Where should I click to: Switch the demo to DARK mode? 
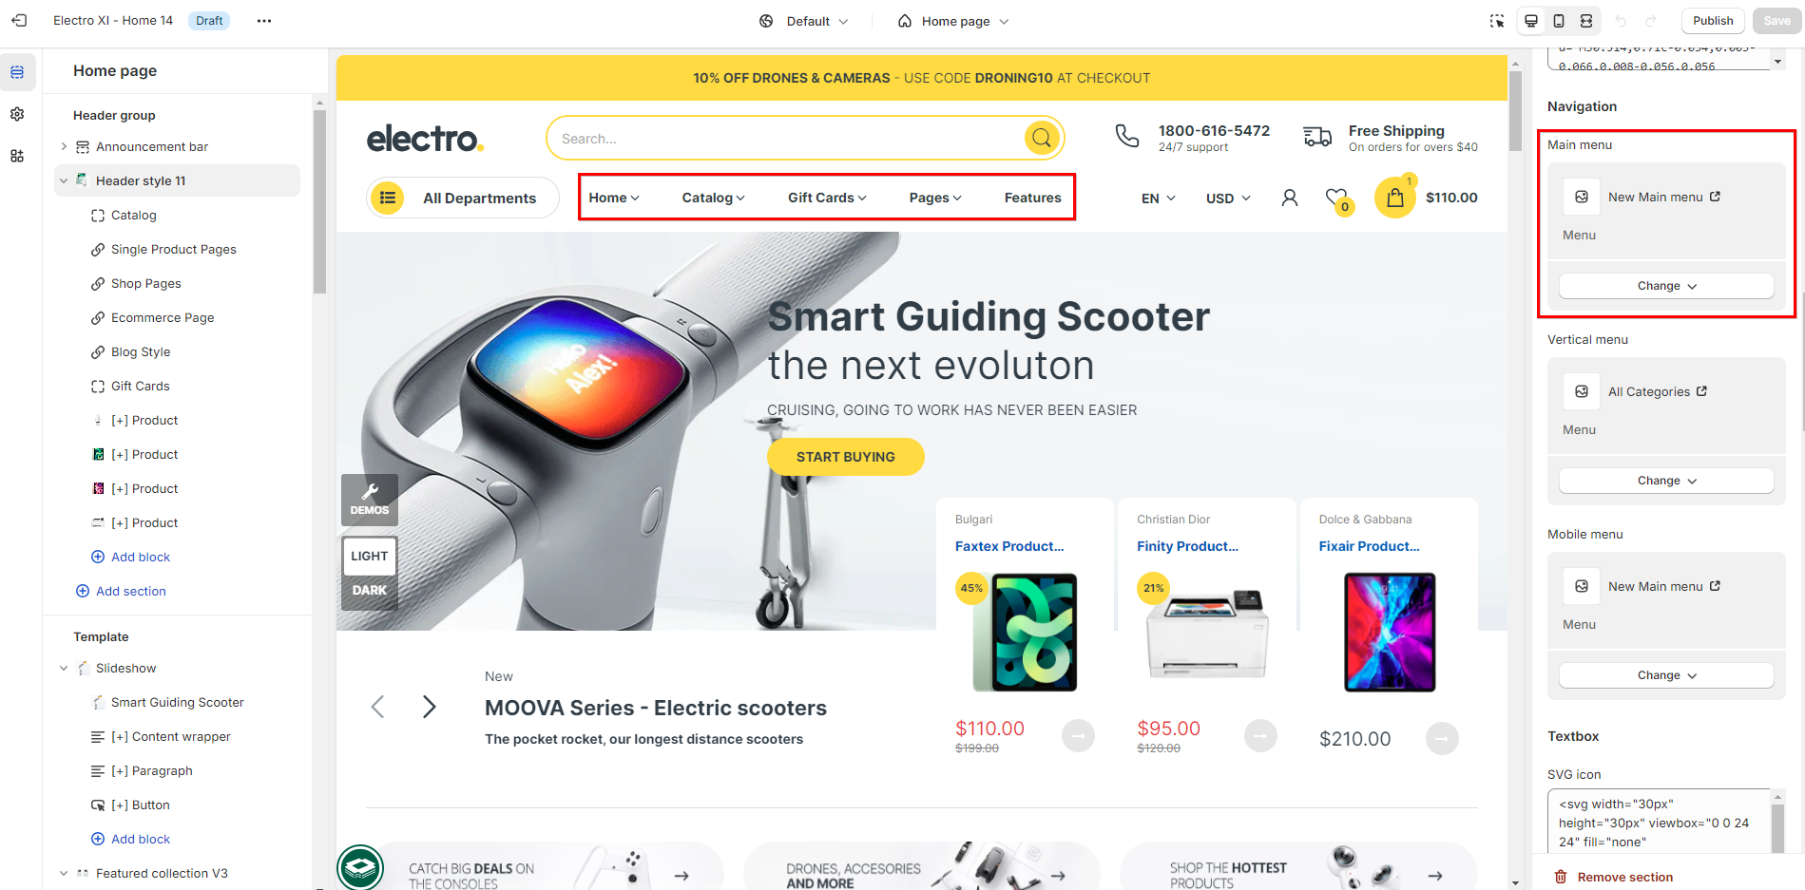(370, 591)
